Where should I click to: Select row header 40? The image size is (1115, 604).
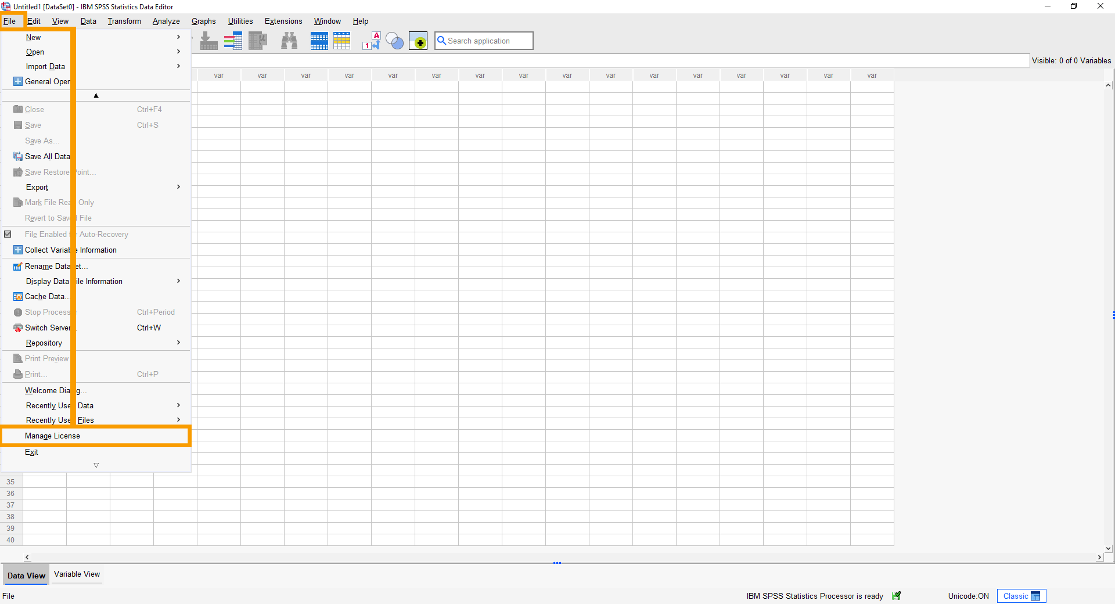[11, 540]
